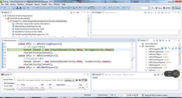
Task: Collapse the Thread main suspended tree node
Action: (x=9, y=21)
